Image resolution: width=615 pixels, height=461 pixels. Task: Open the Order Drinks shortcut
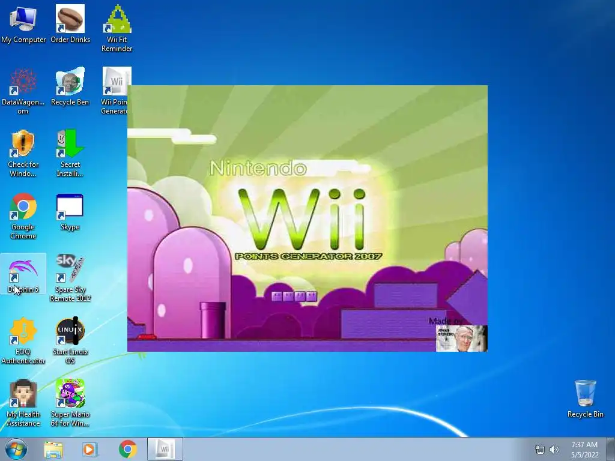click(x=70, y=24)
